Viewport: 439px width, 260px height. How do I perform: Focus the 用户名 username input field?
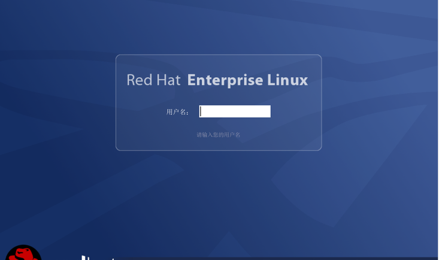coord(235,111)
